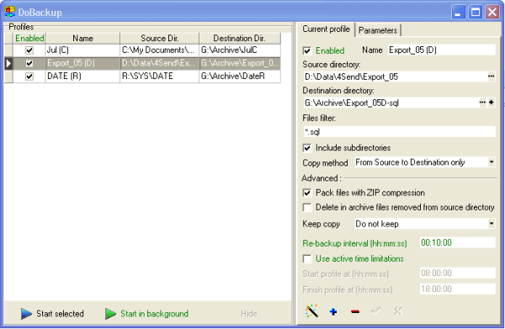Toggle Enabled checkbox for DATE (R) profile
The image size is (505, 329).
pyautogui.click(x=29, y=77)
